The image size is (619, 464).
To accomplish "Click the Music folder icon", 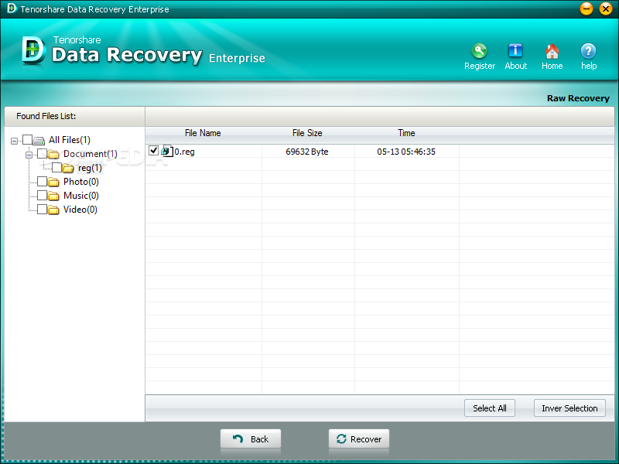I will click(53, 196).
